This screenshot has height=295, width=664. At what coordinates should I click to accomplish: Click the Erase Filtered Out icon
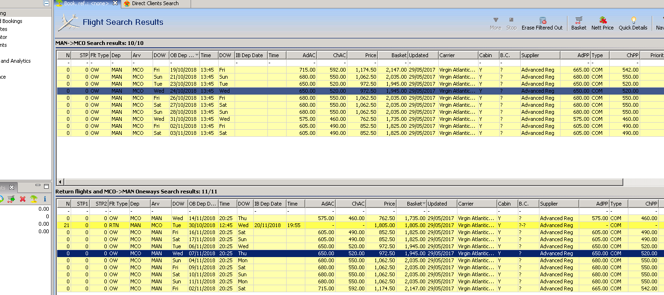tap(542, 23)
